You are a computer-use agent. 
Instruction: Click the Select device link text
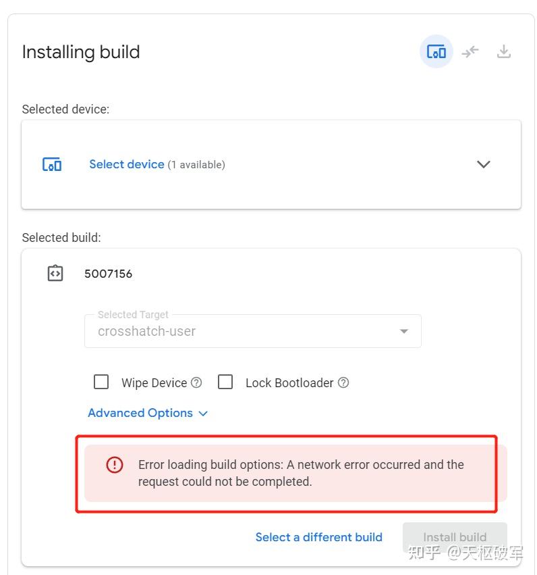[127, 164]
